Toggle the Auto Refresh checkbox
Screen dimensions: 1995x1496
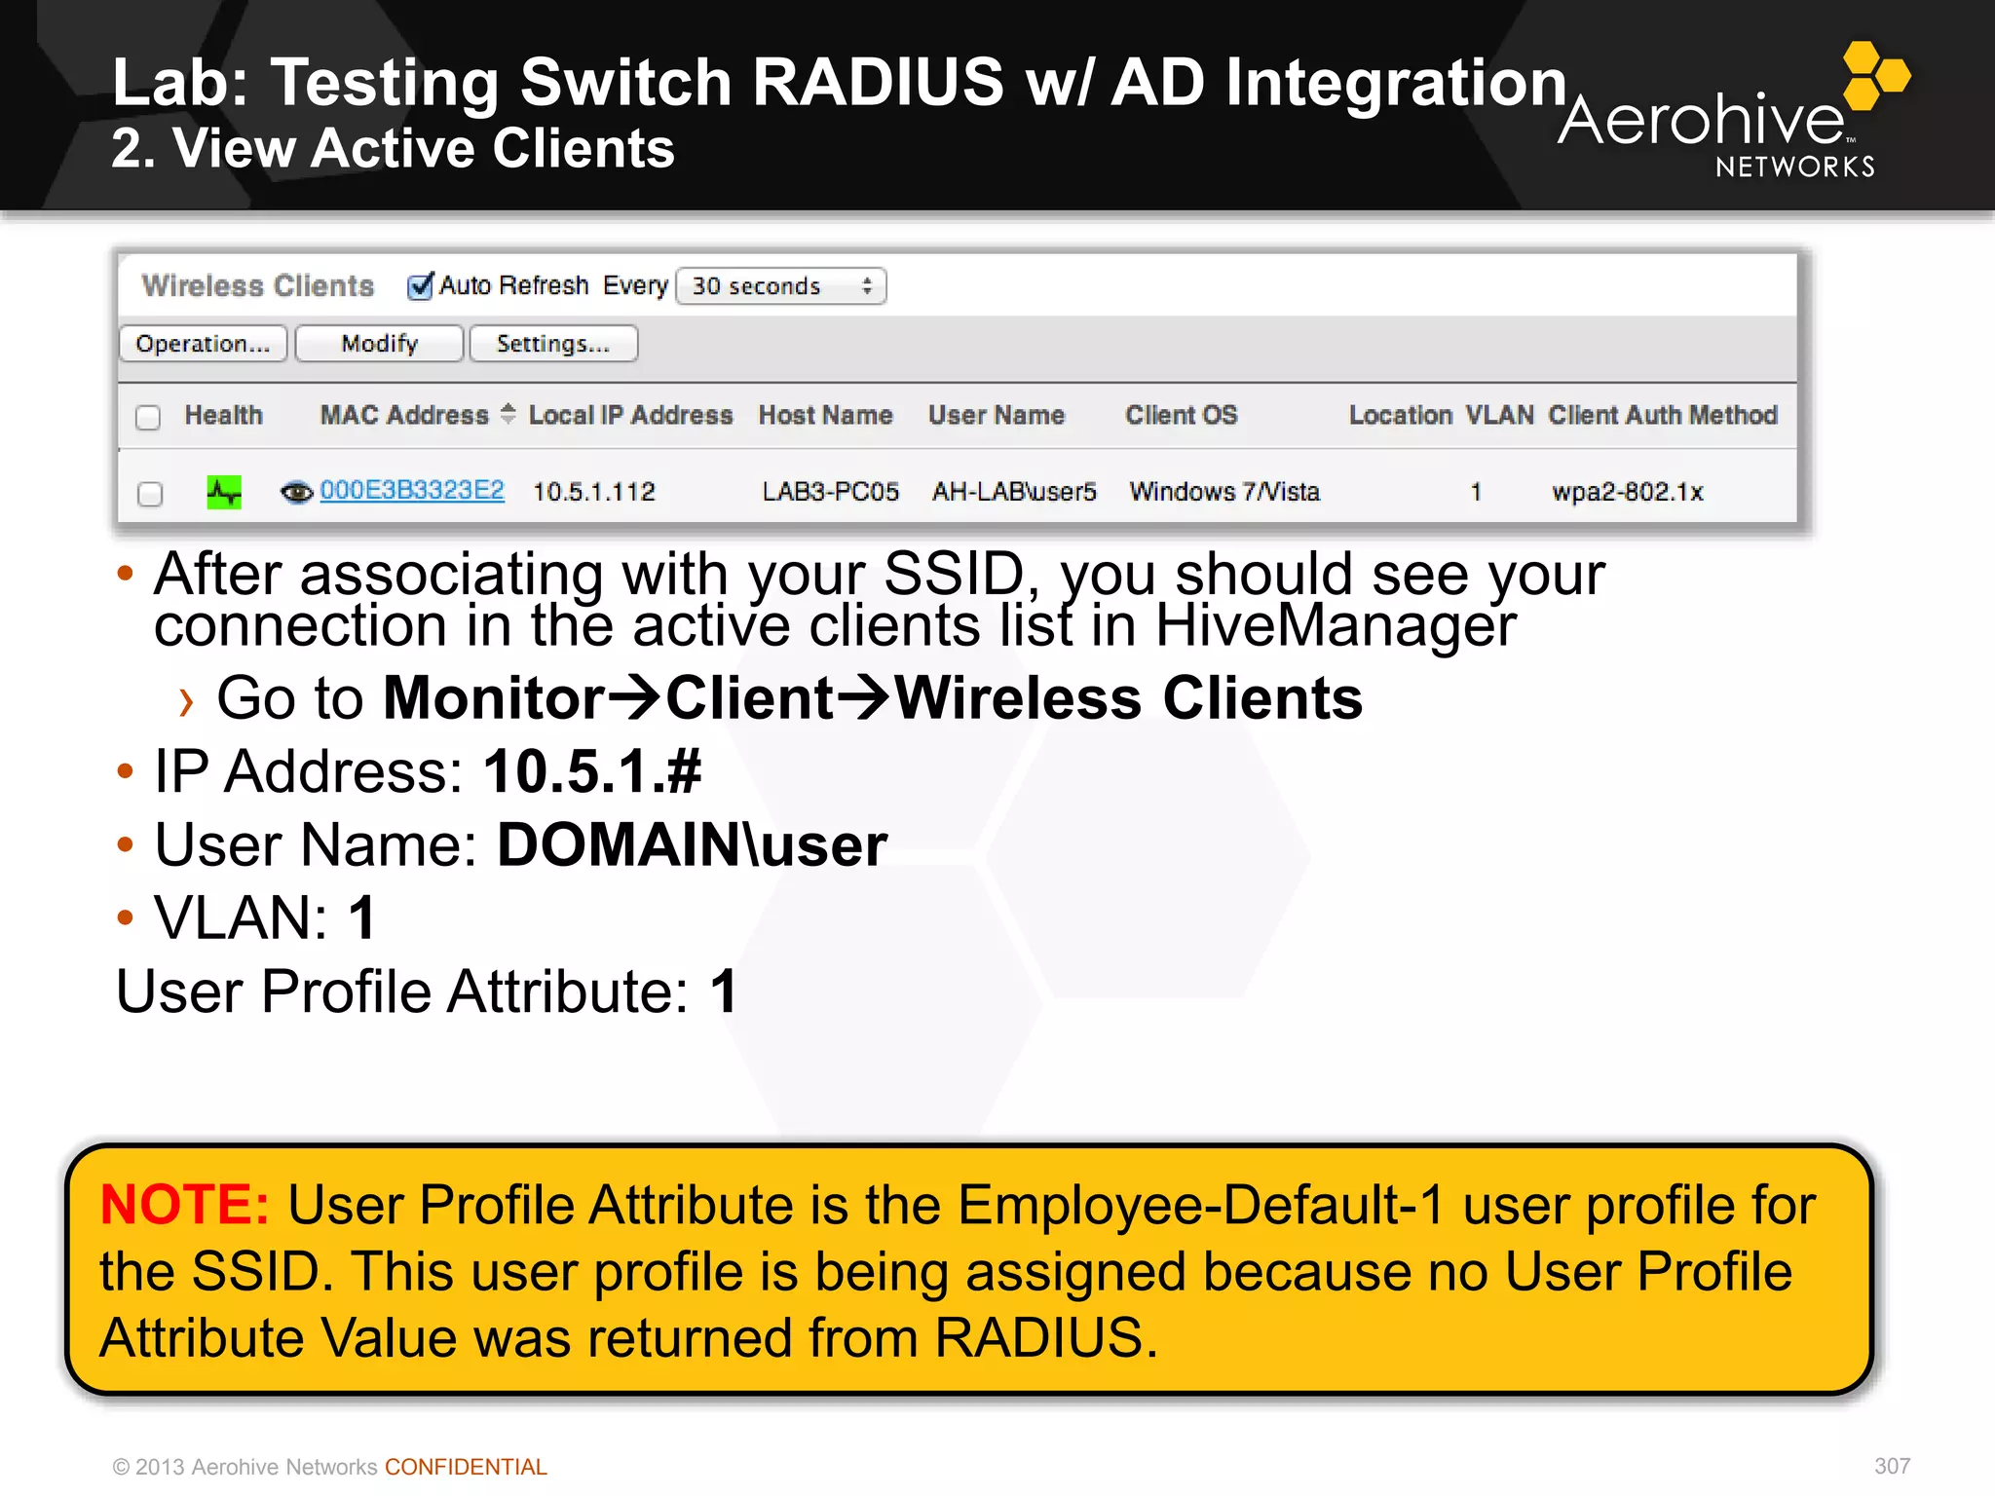420,286
